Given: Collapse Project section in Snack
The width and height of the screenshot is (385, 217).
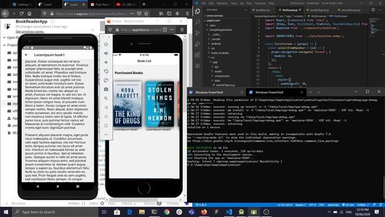Looking at the screenshot, I should tap(4, 45).
